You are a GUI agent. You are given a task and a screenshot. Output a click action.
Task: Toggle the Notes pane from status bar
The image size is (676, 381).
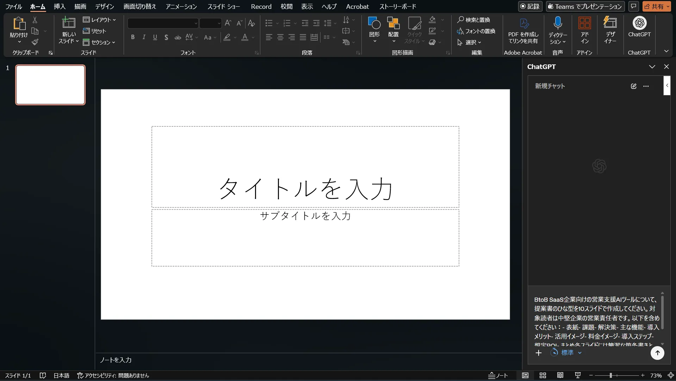click(x=498, y=375)
